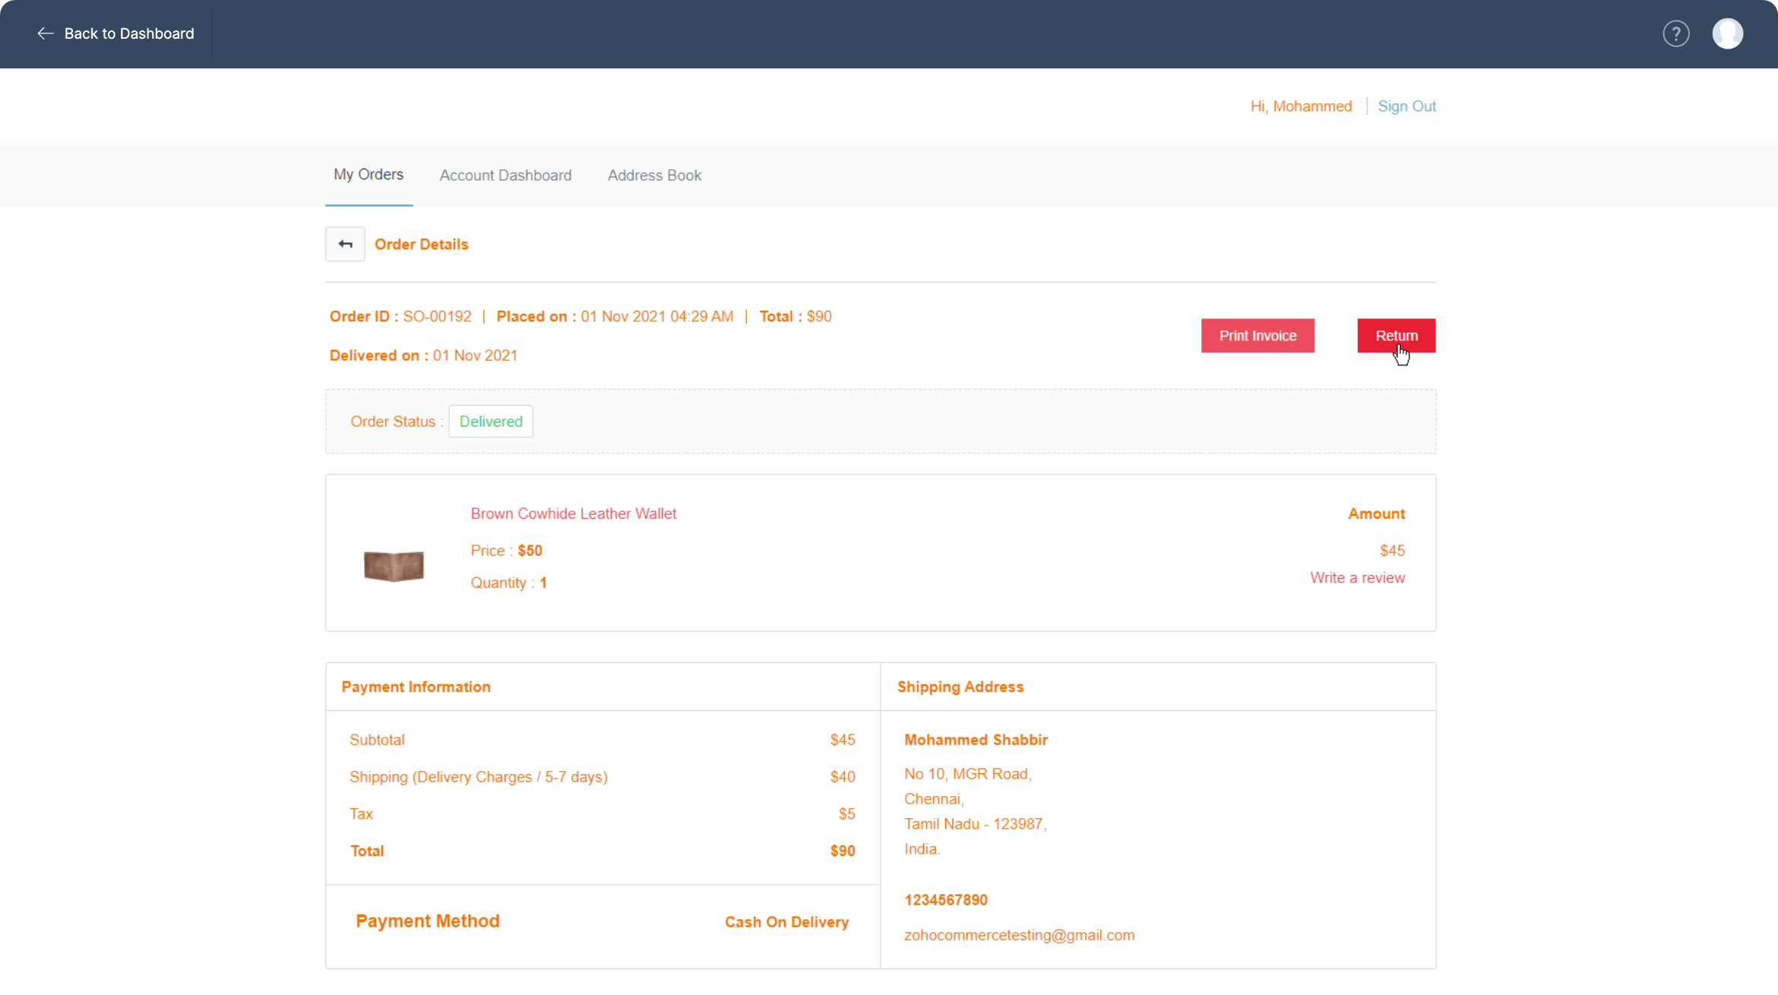Image resolution: width=1778 pixels, height=995 pixels.
Task: Click the zohocommercetesting email address
Action: click(1019, 935)
